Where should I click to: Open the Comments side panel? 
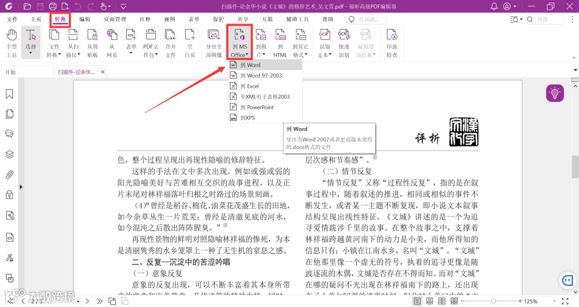[x=10, y=133]
